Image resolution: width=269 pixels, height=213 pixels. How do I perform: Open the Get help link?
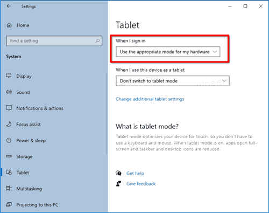click(x=135, y=173)
